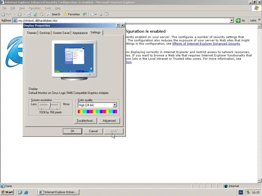Expand the Back history dropdown arrow
This screenshot has width=262, height=196.
[15, 15]
